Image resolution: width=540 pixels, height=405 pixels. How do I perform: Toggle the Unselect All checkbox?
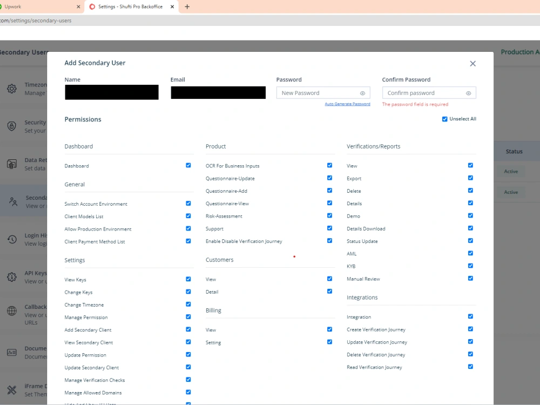click(444, 119)
